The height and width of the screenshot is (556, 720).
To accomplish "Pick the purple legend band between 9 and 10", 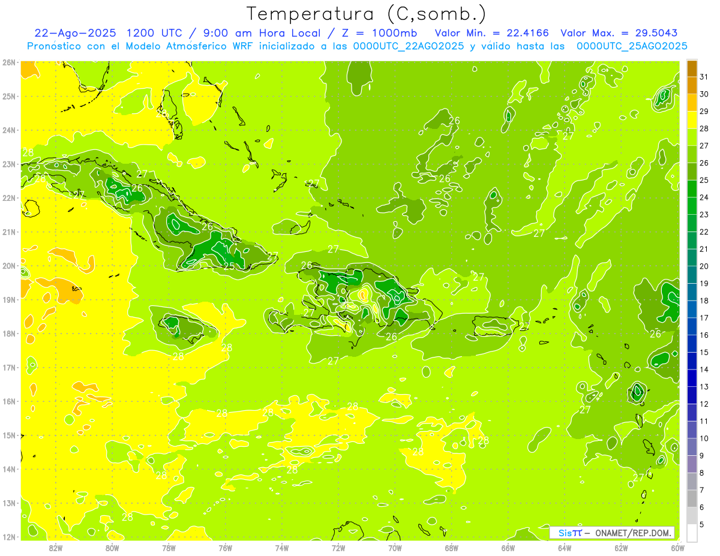I will [692, 447].
